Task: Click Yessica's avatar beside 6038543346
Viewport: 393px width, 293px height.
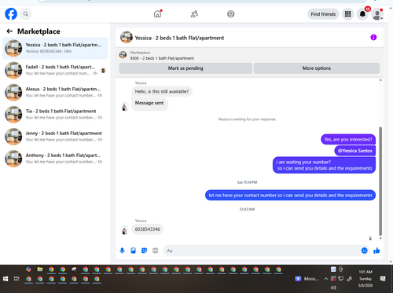Action: [124, 230]
